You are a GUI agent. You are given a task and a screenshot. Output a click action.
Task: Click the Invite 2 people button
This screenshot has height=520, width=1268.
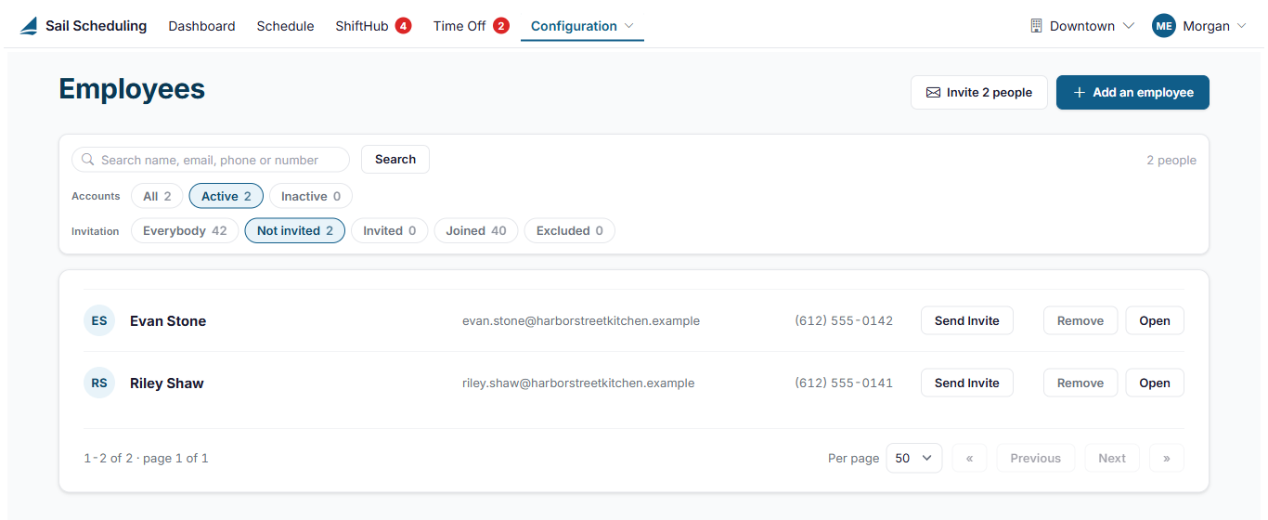[x=979, y=93]
